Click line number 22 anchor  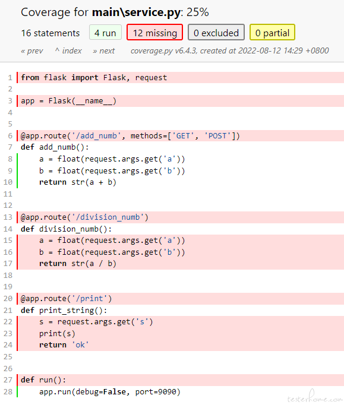pos(8,322)
